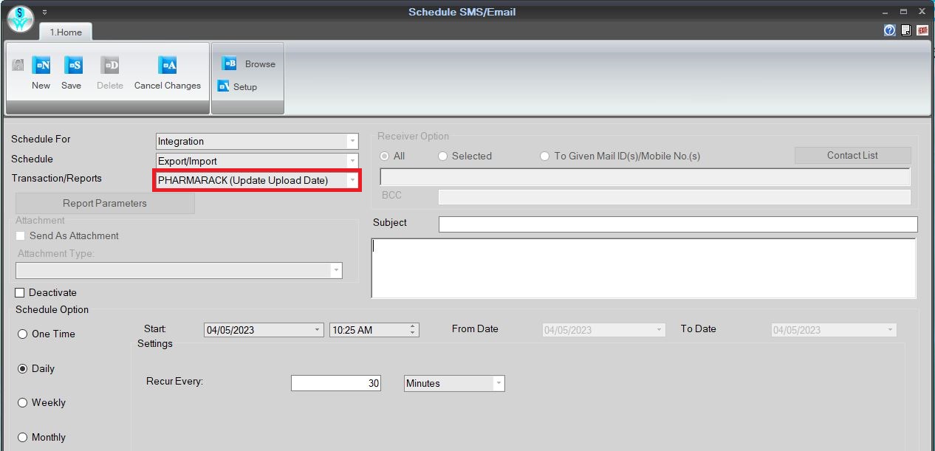The width and height of the screenshot is (935, 451).
Task: Click the Save icon in toolbar
Action: click(x=72, y=65)
